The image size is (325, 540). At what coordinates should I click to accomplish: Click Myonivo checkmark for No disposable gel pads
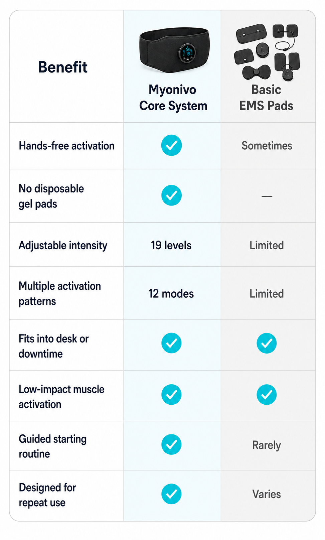click(171, 195)
